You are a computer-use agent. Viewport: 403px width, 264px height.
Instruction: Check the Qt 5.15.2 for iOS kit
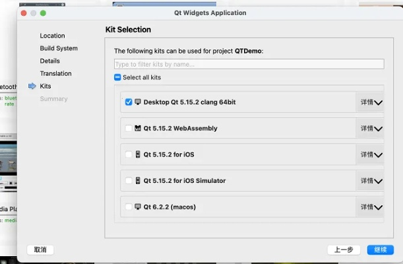(x=128, y=154)
